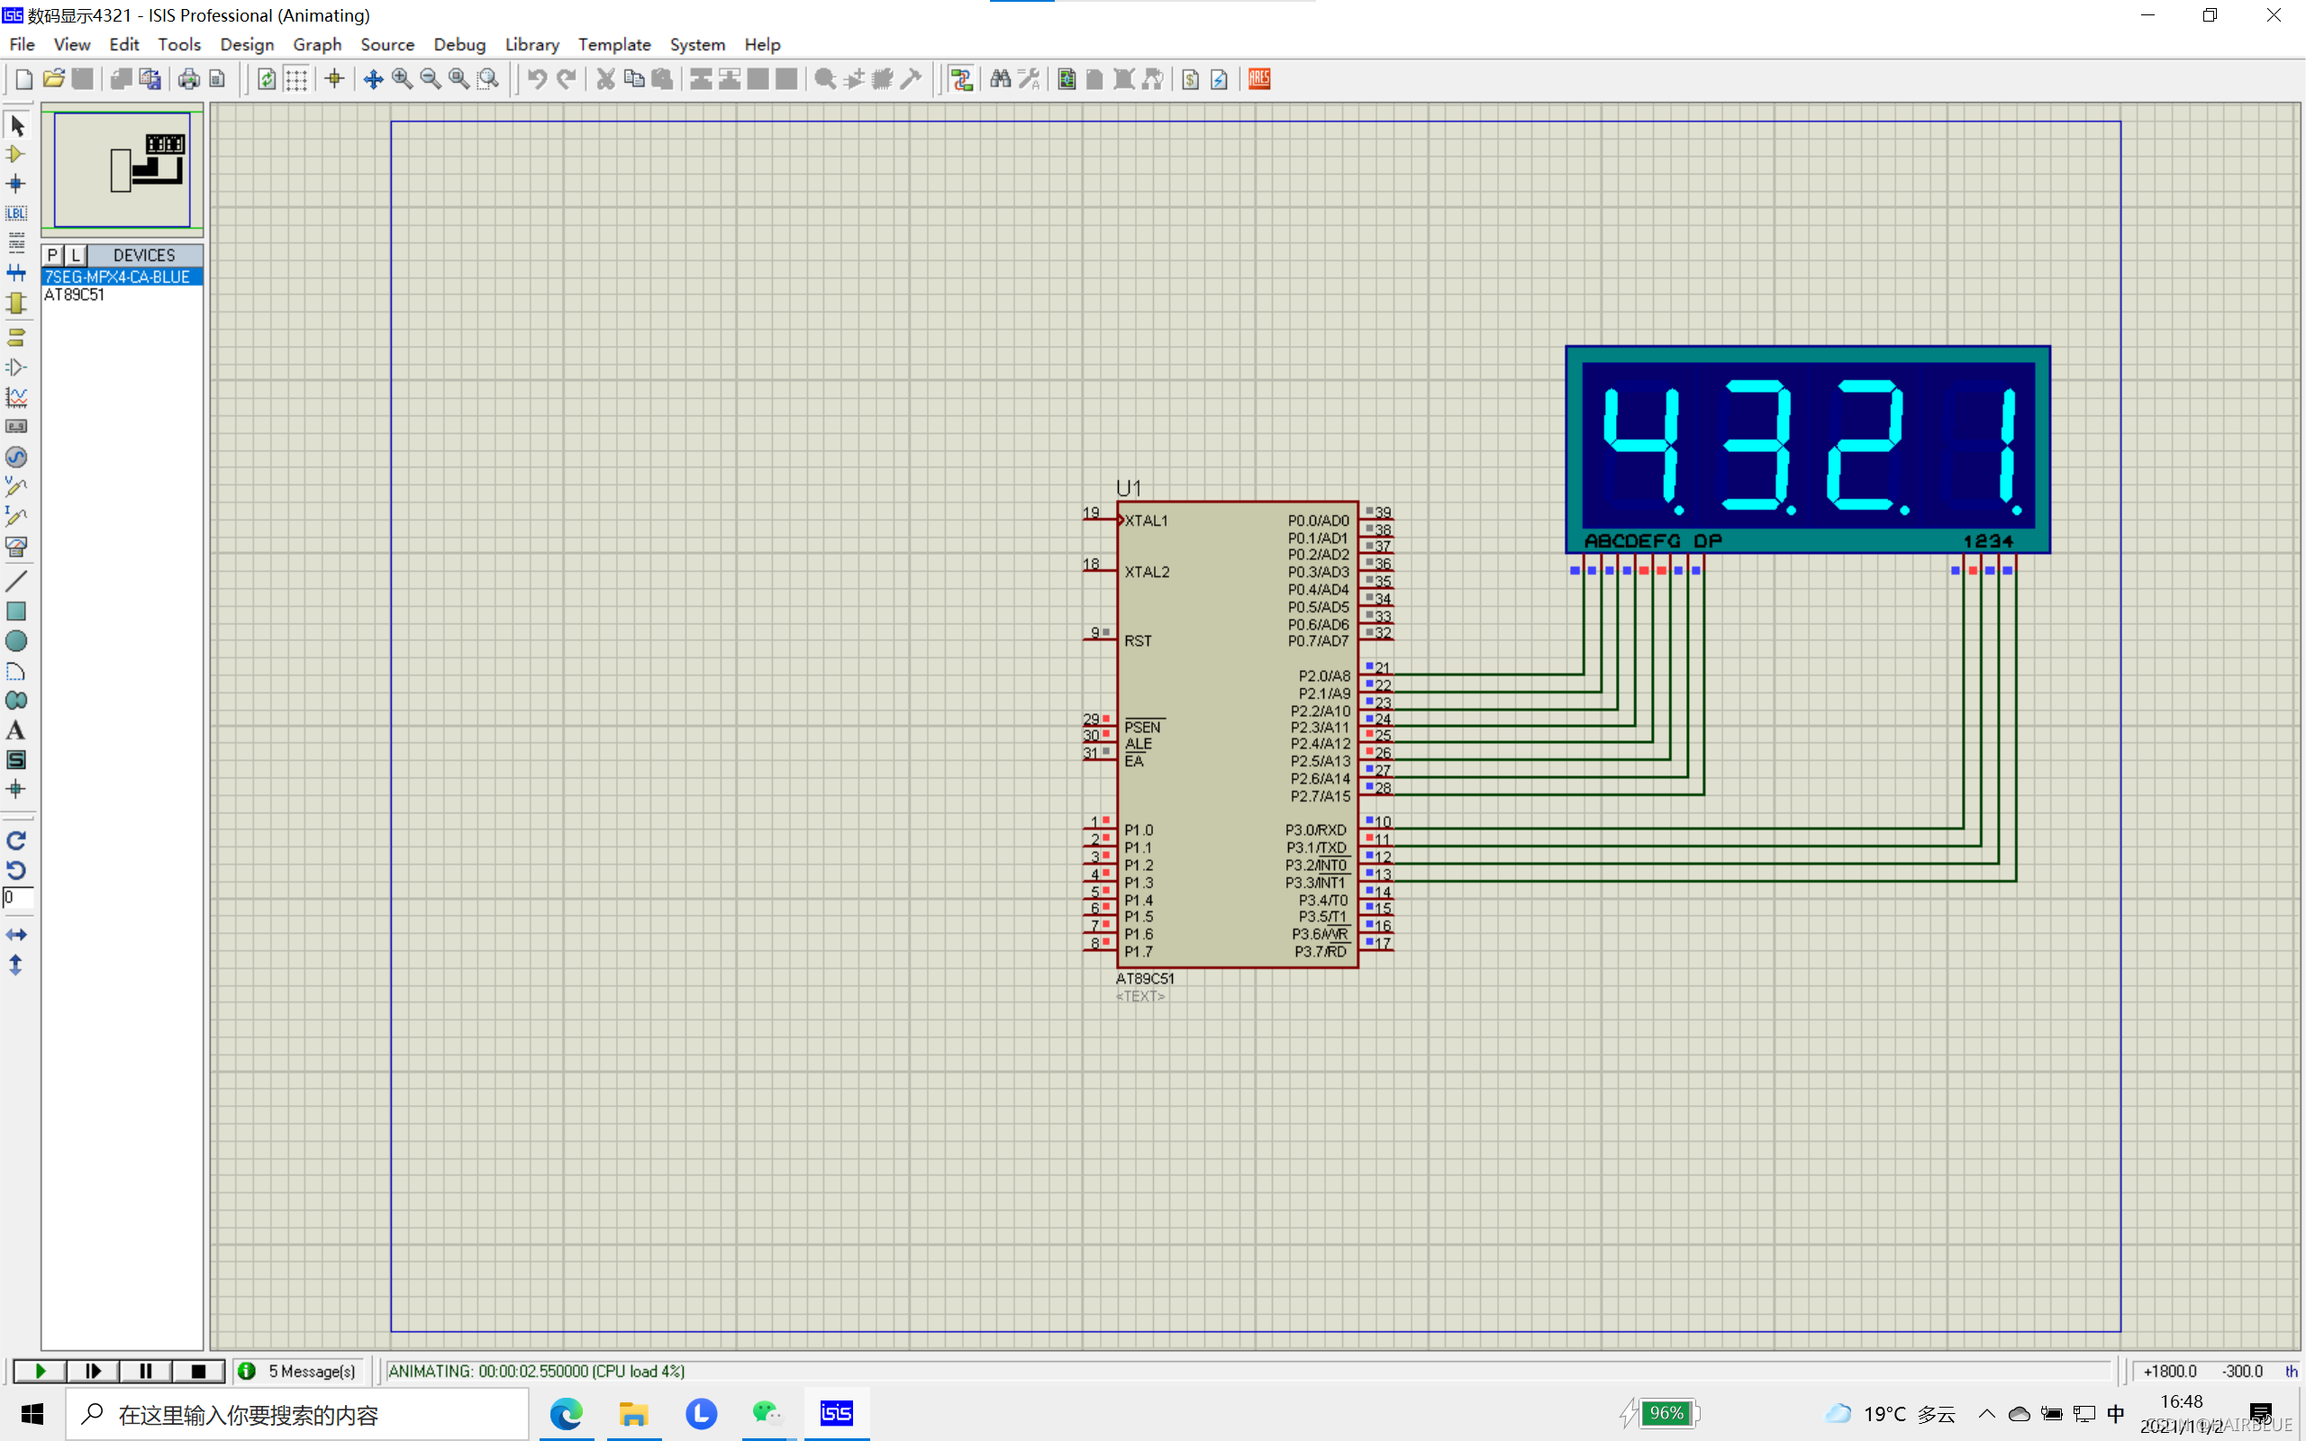
Task: Click the binoculars search icon
Action: (x=1000, y=79)
